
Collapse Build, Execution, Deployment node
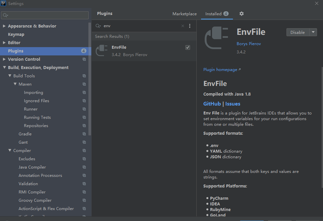(4, 67)
